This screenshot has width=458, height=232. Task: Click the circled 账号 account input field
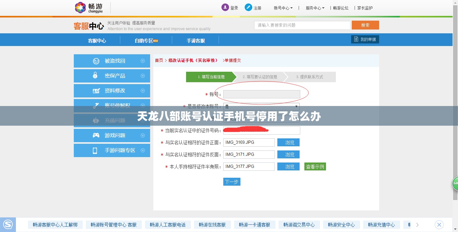pyautogui.click(x=261, y=94)
